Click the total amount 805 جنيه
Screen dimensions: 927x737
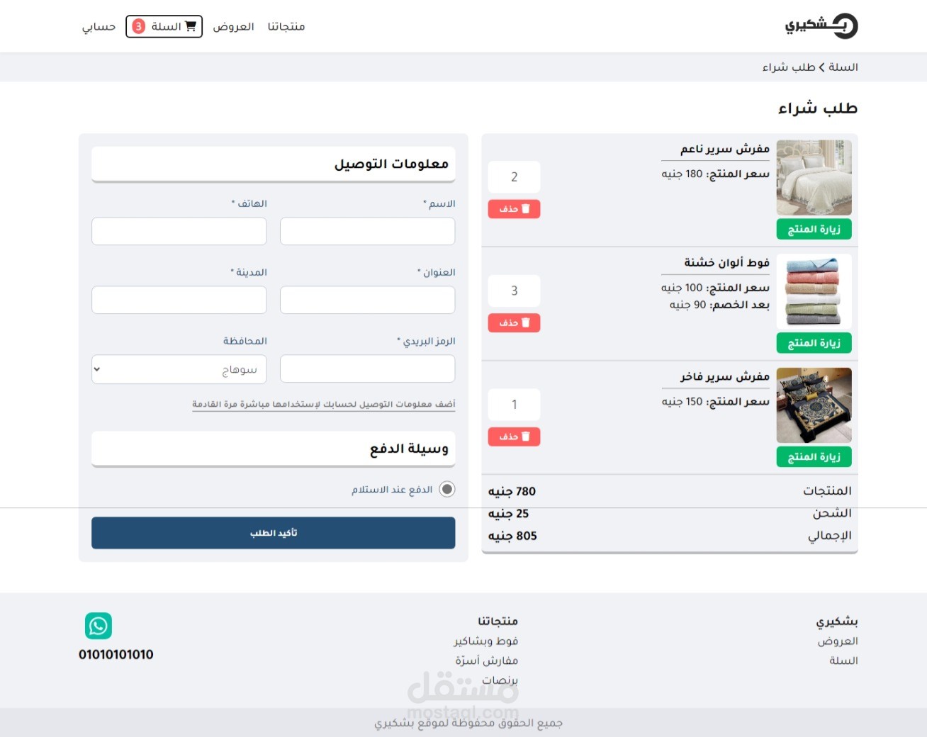coord(512,536)
